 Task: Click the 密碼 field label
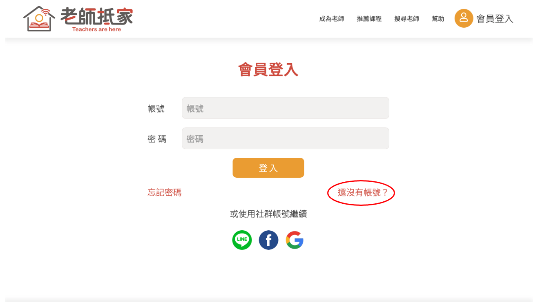157,139
